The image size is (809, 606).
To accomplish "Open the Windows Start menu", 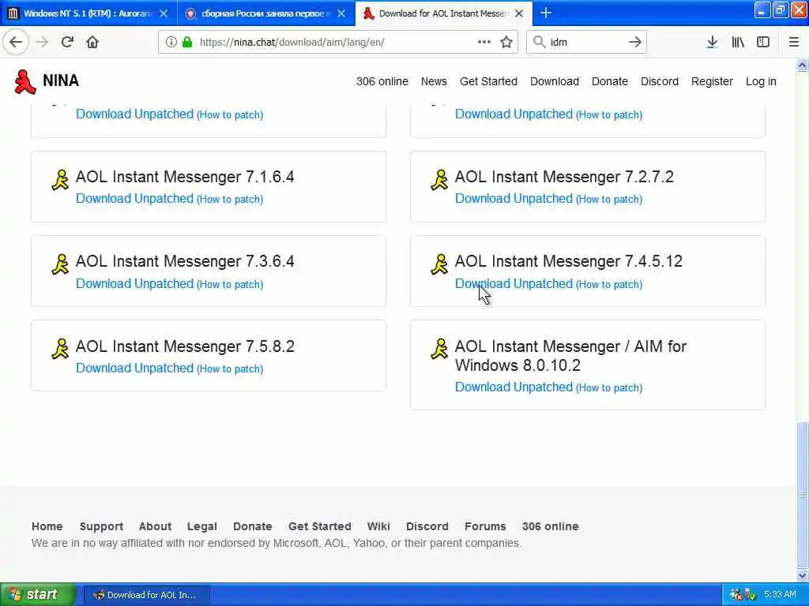I will 37,594.
